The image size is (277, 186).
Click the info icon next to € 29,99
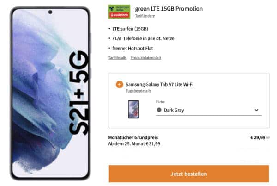[268, 137]
